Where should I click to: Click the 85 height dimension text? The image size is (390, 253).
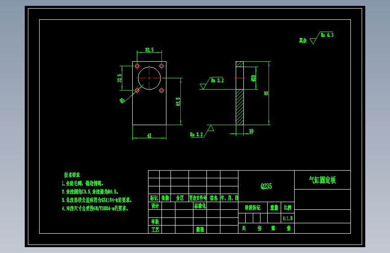click(x=266, y=93)
